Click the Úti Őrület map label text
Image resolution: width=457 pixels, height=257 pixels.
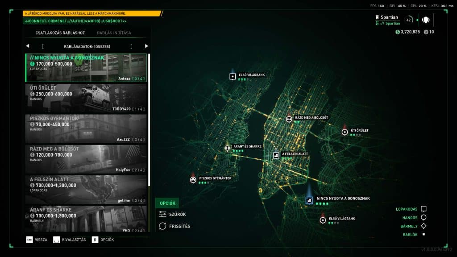359,131
